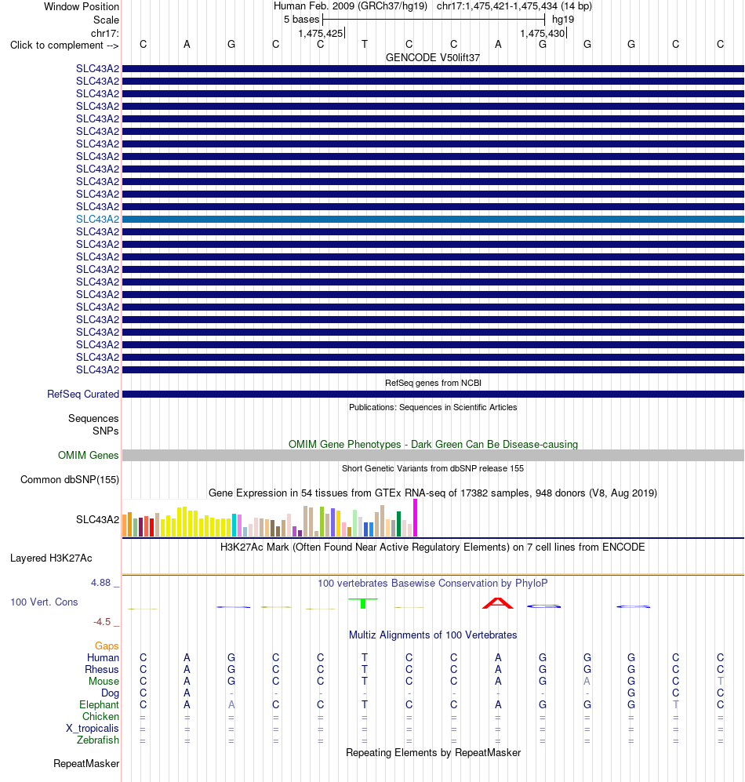Viewport: 745px width, 782px height.
Task: Open the OMIM Gene Phenotypes track title
Action: click(x=433, y=445)
